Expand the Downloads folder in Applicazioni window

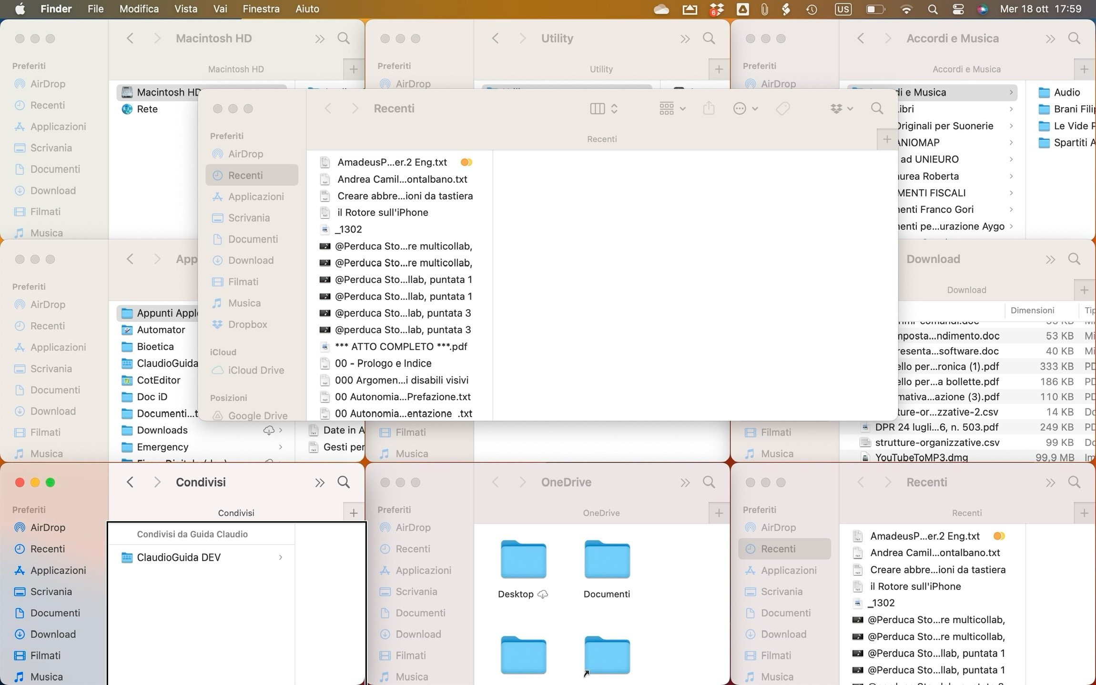pyautogui.click(x=281, y=430)
